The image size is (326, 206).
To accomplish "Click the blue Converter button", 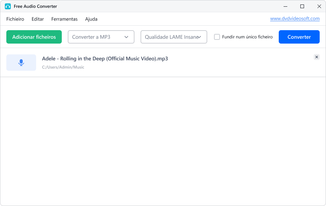I will point(299,37).
